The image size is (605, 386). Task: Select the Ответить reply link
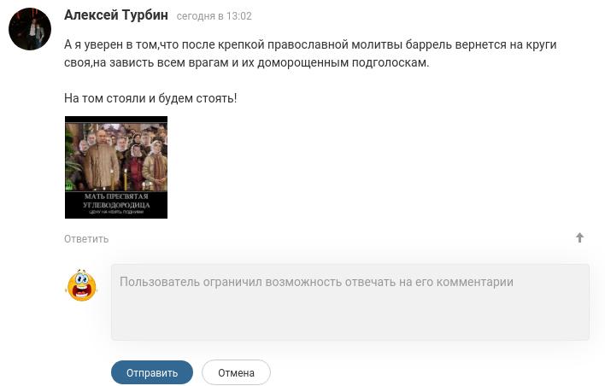pyautogui.click(x=86, y=239)
